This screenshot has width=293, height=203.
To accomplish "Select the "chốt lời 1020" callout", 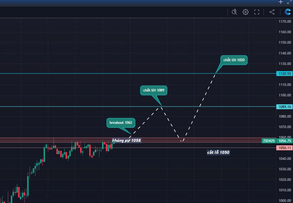I will (234, 60).
